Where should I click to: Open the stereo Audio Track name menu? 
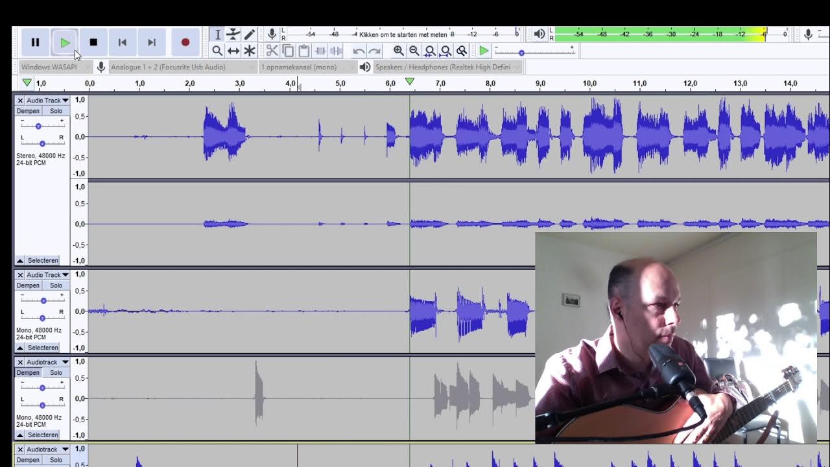[47, 101]
